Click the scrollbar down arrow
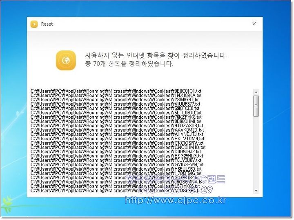This screenshot has height=220, width=294. (256, 191)
